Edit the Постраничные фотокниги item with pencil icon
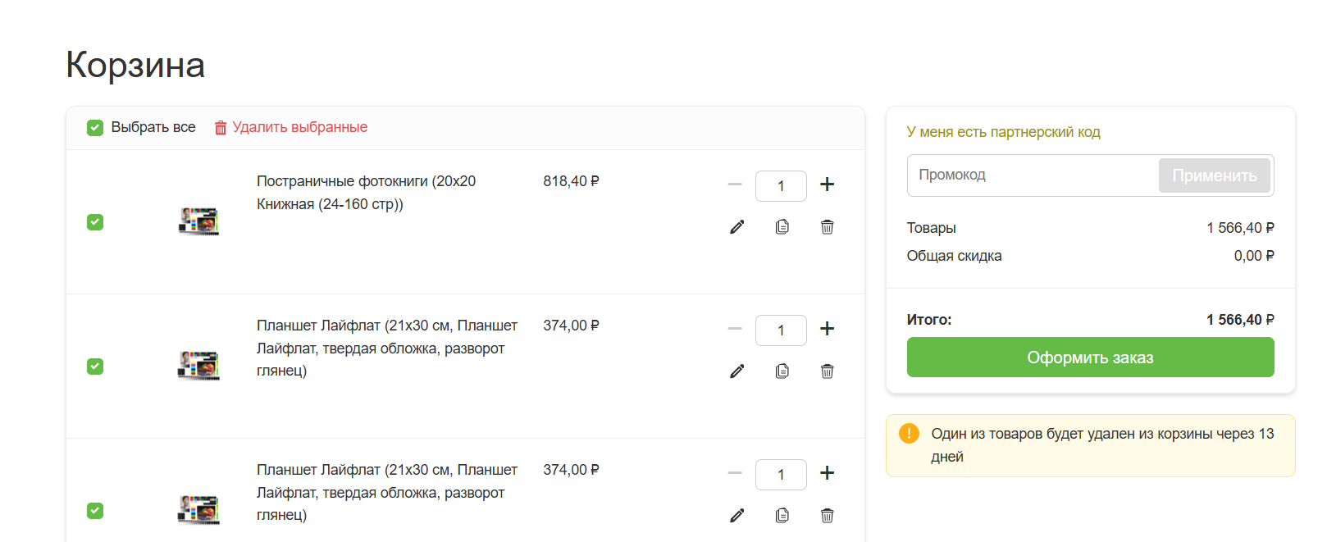Screen dimensions: 1327x542 coord(737,227)
